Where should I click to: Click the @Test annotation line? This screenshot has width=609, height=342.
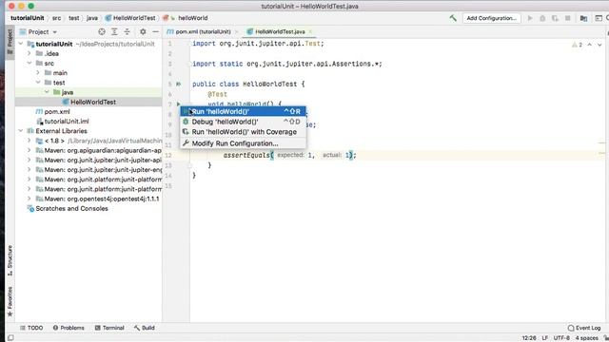[217, 94]
